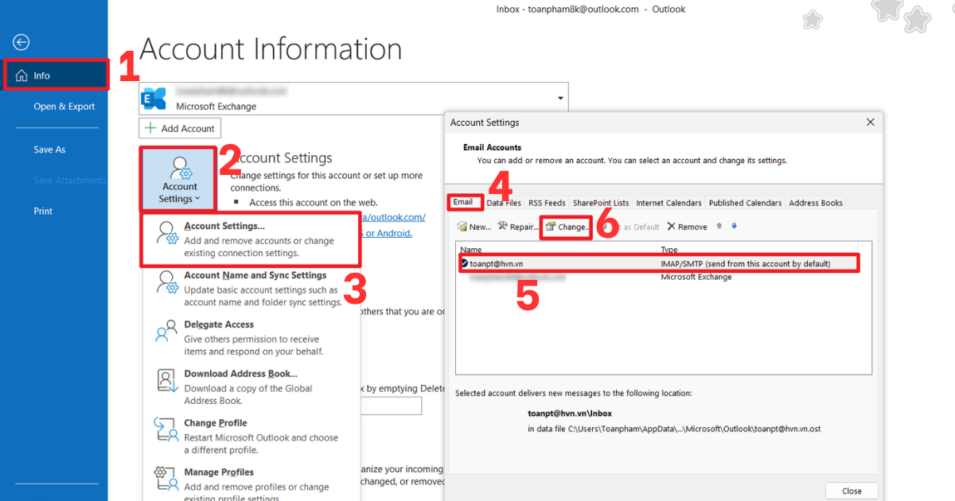Move account up with the up arrow

point(719,226)
